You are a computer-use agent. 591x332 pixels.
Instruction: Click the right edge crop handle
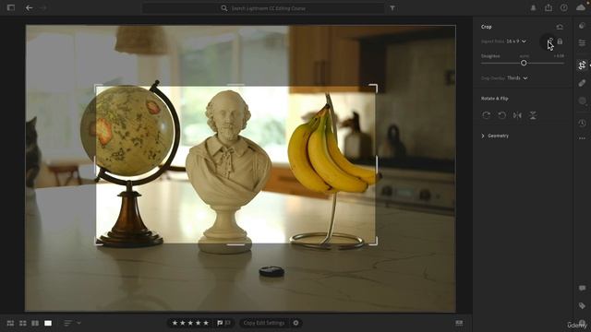(x=377, y=165)
